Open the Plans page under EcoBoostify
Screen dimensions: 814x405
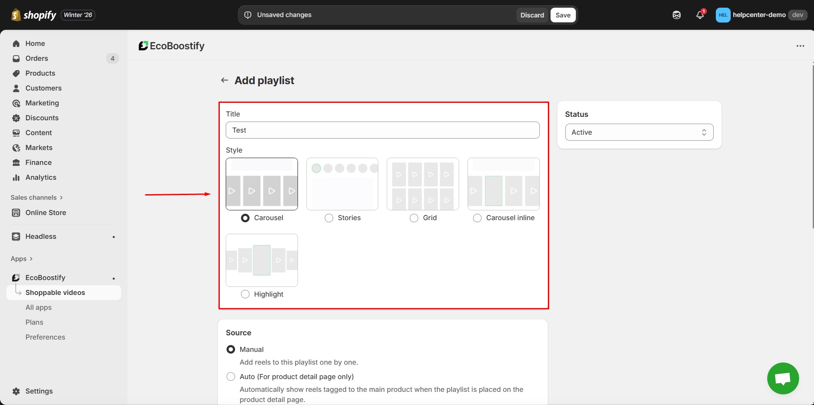[34, 322]
